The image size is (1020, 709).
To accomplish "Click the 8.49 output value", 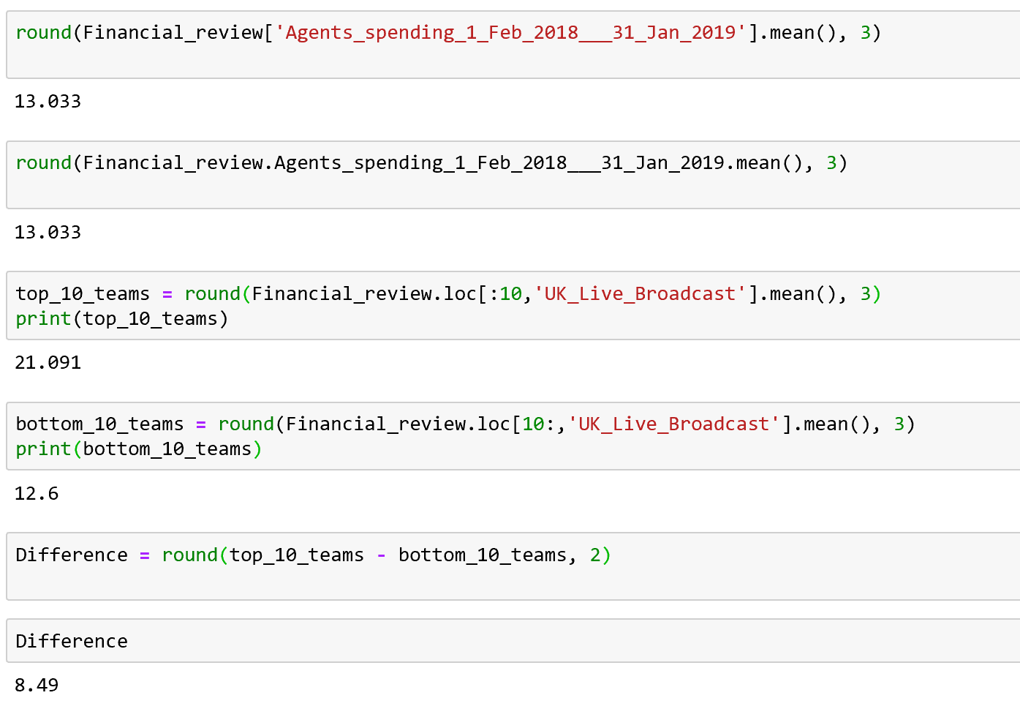I will 37,686.
